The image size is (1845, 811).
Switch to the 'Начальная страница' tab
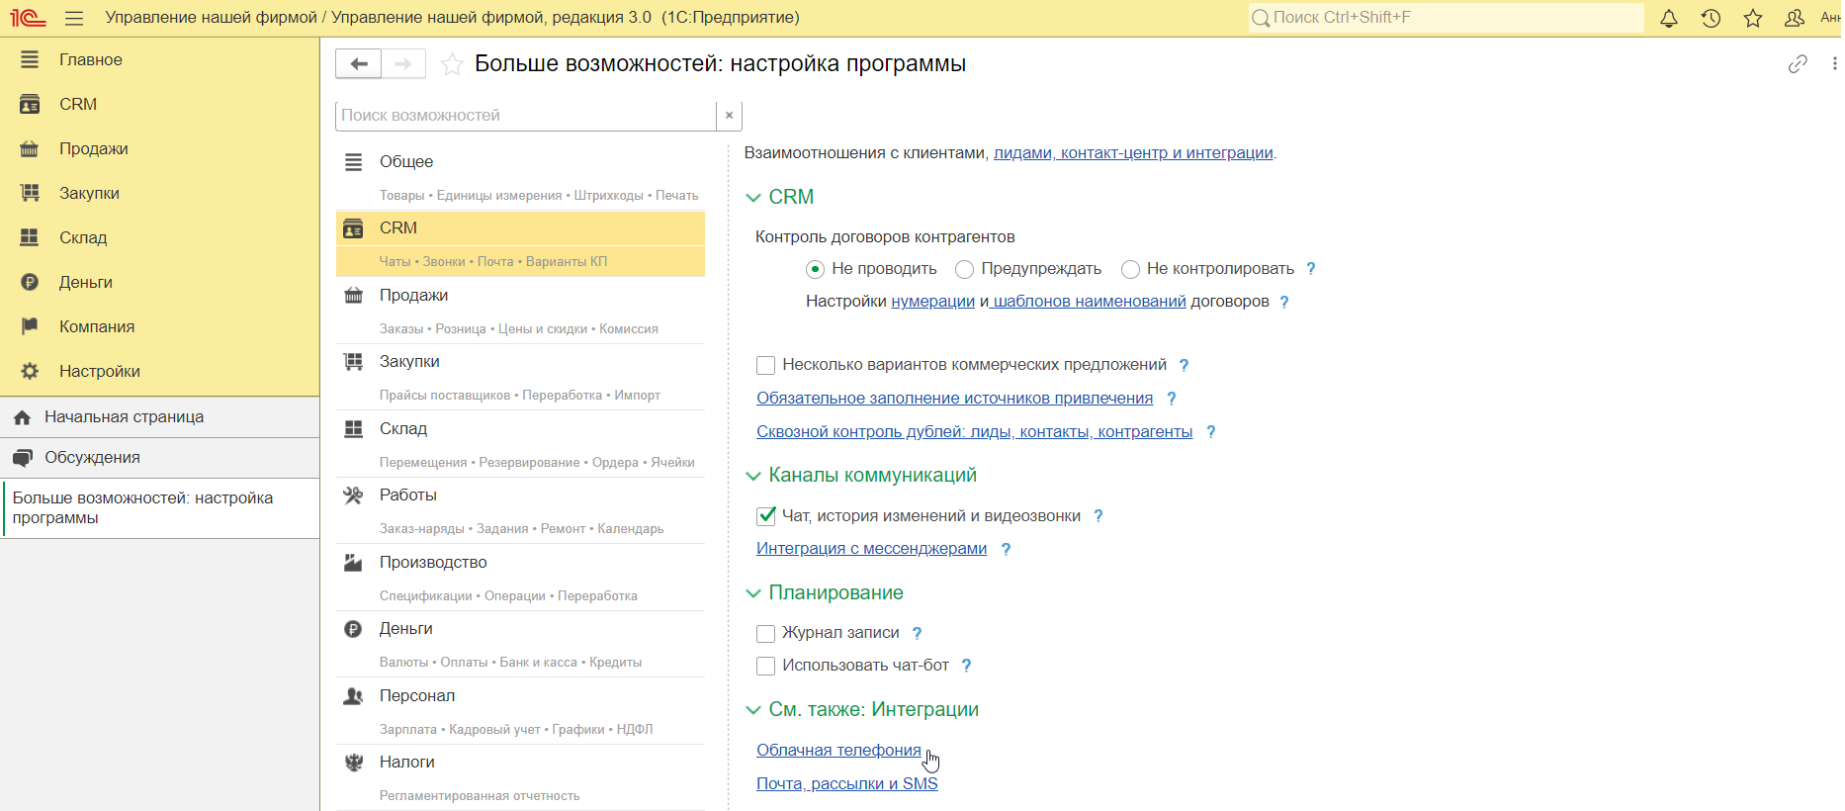click(124, 417)
